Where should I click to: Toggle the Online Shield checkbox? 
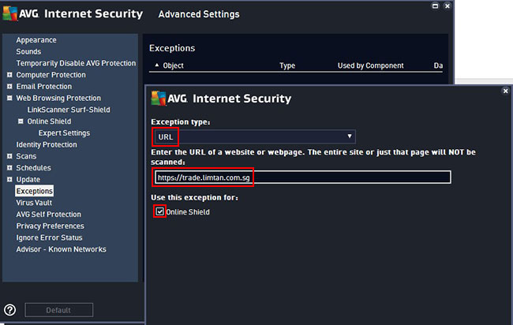coord(159,211)
